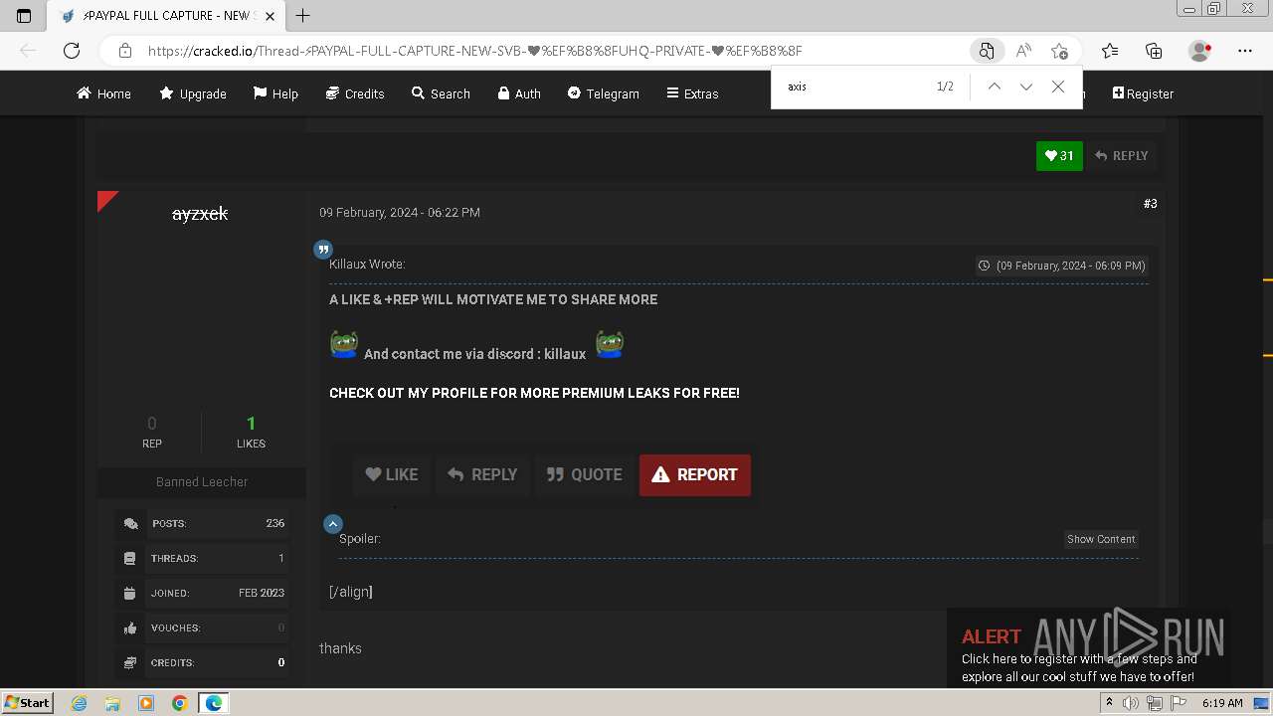Click the Banned Leecher rank label
This screenshot has height=716, width=1273.
tap(202, 481)
